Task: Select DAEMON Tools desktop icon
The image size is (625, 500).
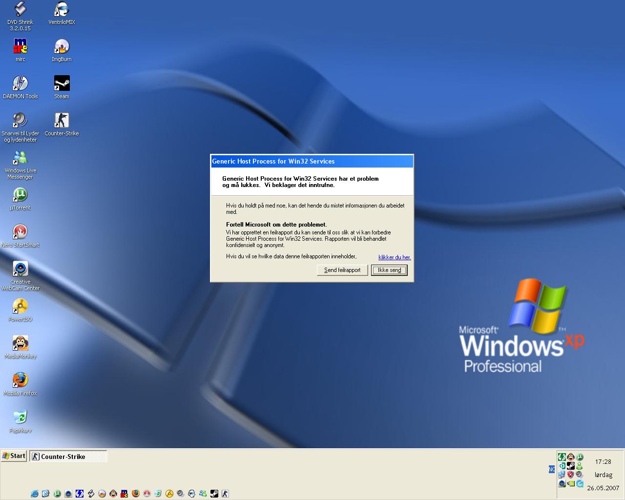Action: (x=20, y=83)
